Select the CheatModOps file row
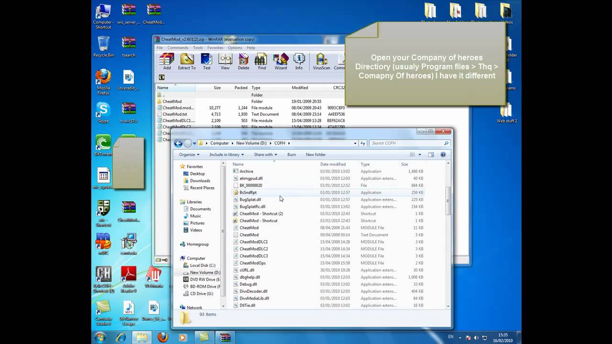The height and width of the screenshot is (344, 612). pos(328,263)
